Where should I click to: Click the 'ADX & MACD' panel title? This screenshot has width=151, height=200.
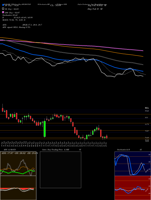point(10,150)
